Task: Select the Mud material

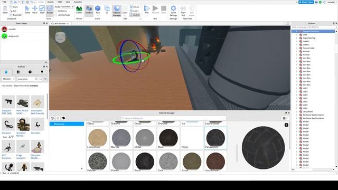Action: pyautogui.click(x=168, y=138)
